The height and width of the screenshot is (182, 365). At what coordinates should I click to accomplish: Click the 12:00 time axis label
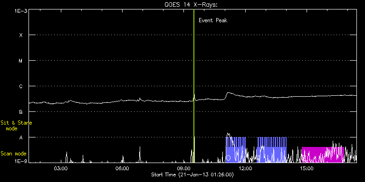coord(245,168)
